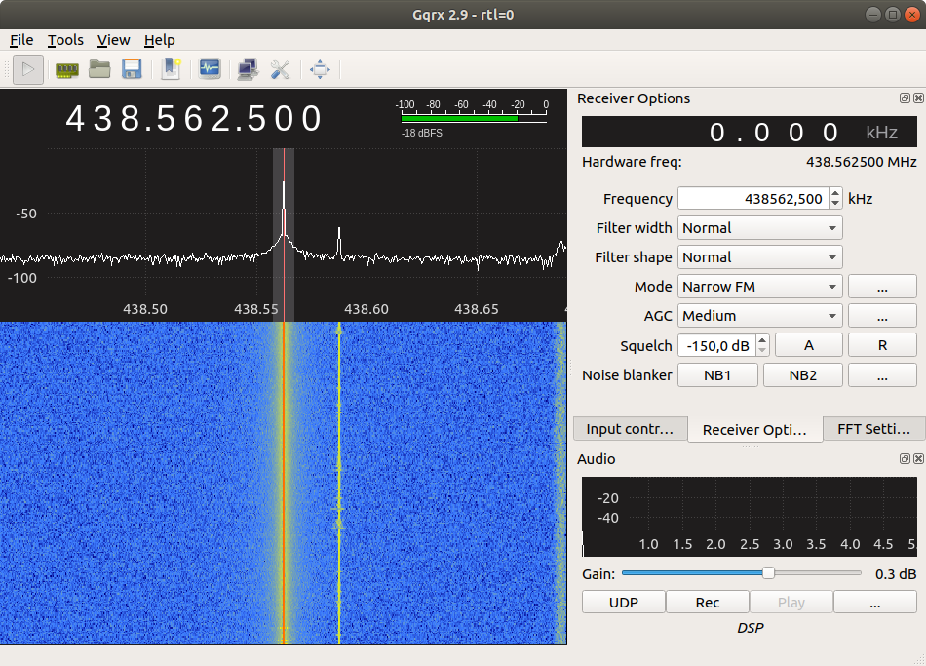
Task: Open the Help menu
Action: tap(160, 40)
